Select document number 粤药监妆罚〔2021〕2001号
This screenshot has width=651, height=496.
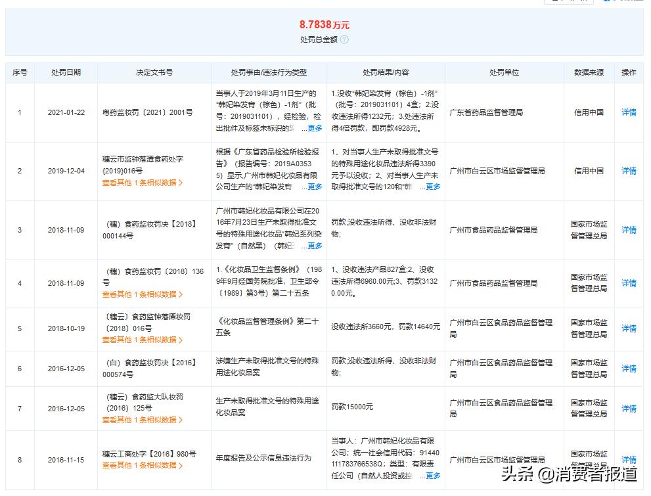[x=147, y=112]
